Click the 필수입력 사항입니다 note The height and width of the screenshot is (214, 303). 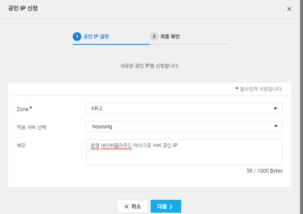[259, 89]
